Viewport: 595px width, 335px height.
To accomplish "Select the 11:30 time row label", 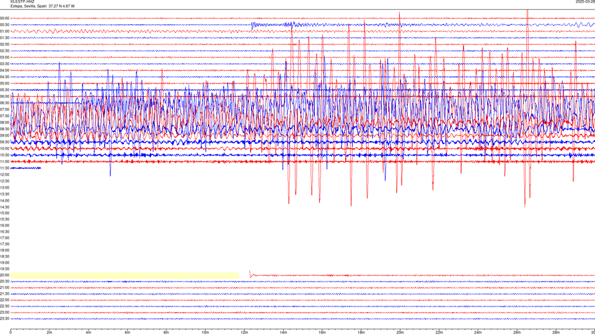I will (4, 168).
